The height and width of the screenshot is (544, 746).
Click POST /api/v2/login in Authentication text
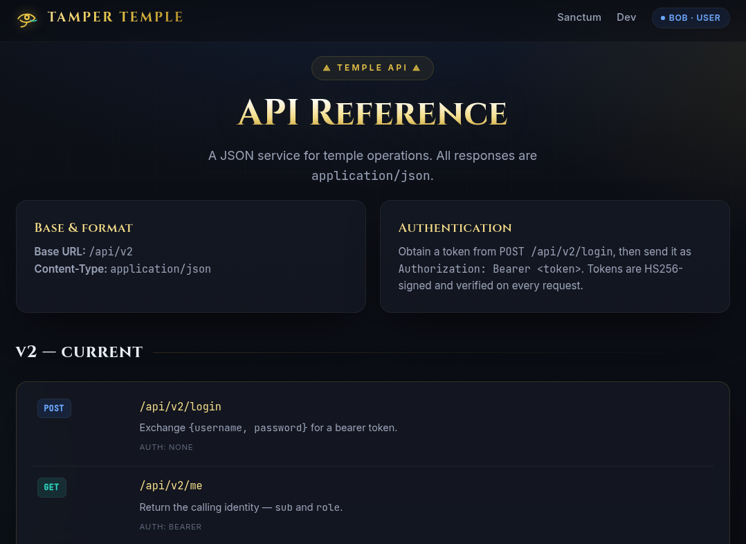(556, 251)
